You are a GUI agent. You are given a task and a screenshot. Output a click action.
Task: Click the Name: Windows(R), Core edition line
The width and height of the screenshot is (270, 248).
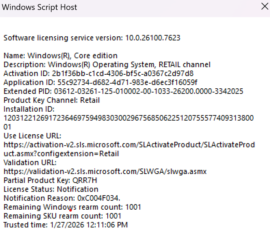click(60, 56)
